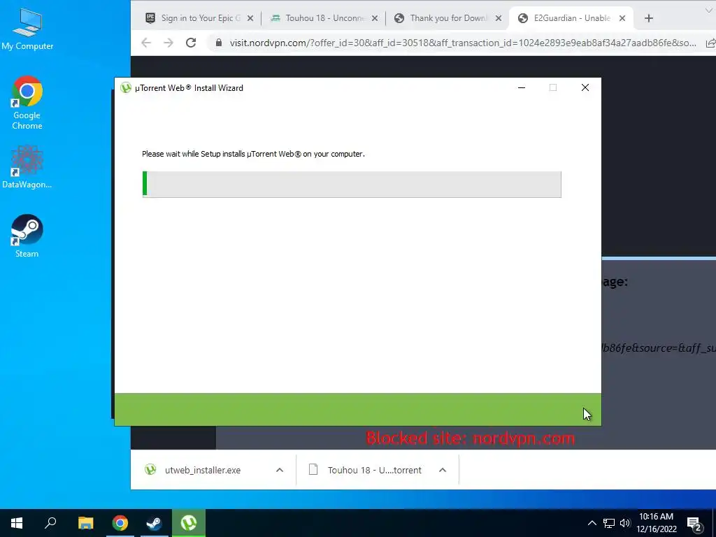
Task: Open taskbar Search
Action: (x=50, y=523)
